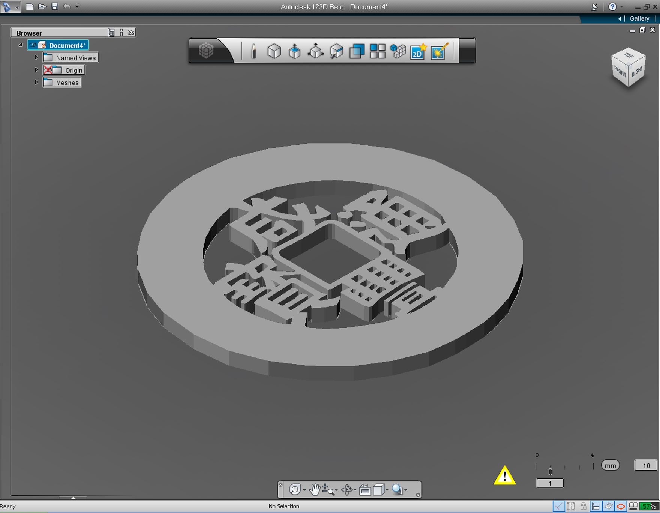Screen dimensions: 660x513
Task: Open the Pattern four-squares tool
Action: (x=378, y=51)
